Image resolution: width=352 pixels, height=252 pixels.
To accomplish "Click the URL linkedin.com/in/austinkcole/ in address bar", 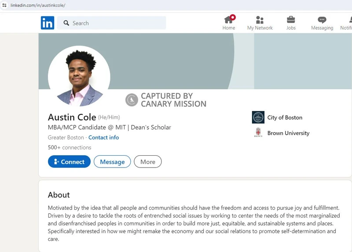I will click(x=38, y=5).
